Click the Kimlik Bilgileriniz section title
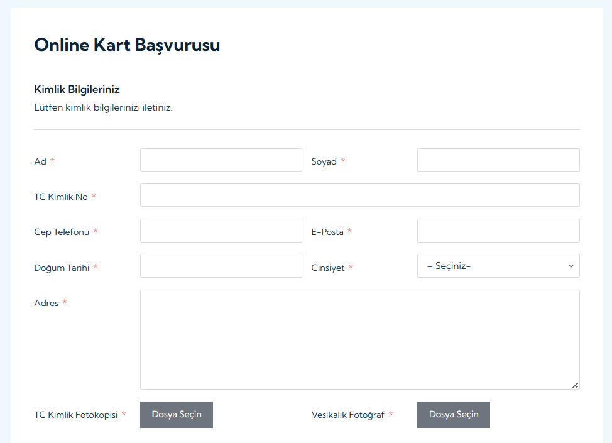612x443 pixels. point(77,90)
